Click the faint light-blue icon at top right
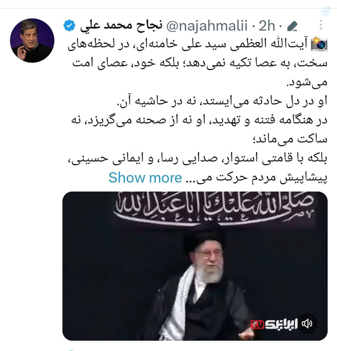Viewport: 337px width, 351px height. pos(325,11)
